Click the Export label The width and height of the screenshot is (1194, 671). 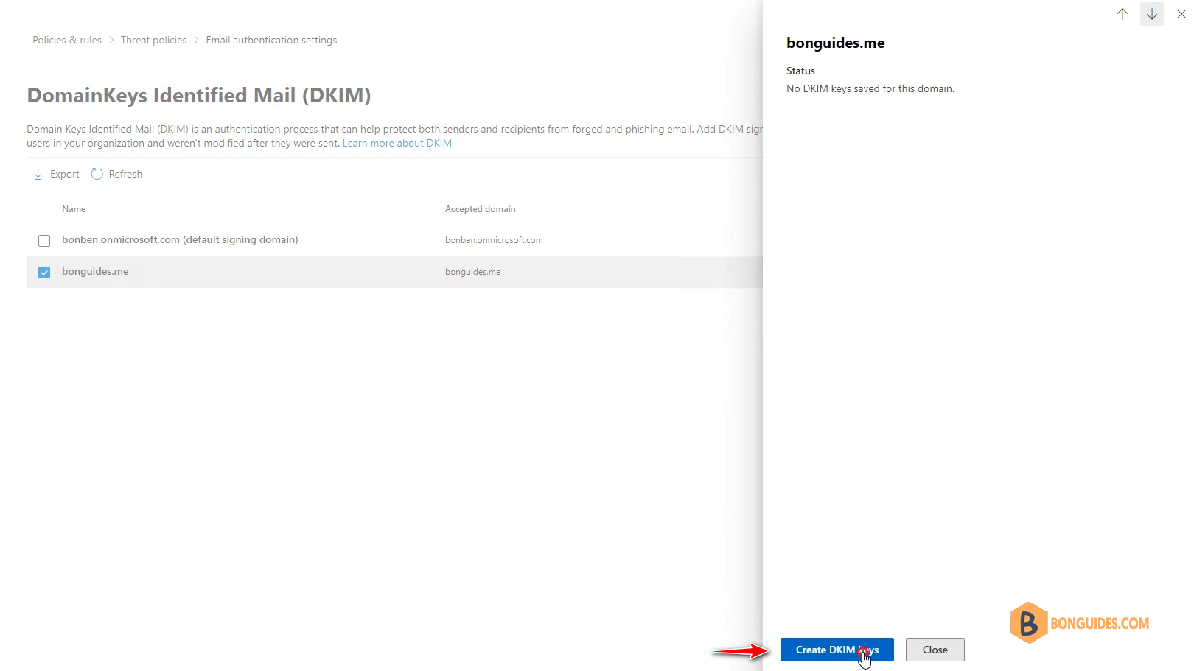pyautogui.click(x=65, y=175)
